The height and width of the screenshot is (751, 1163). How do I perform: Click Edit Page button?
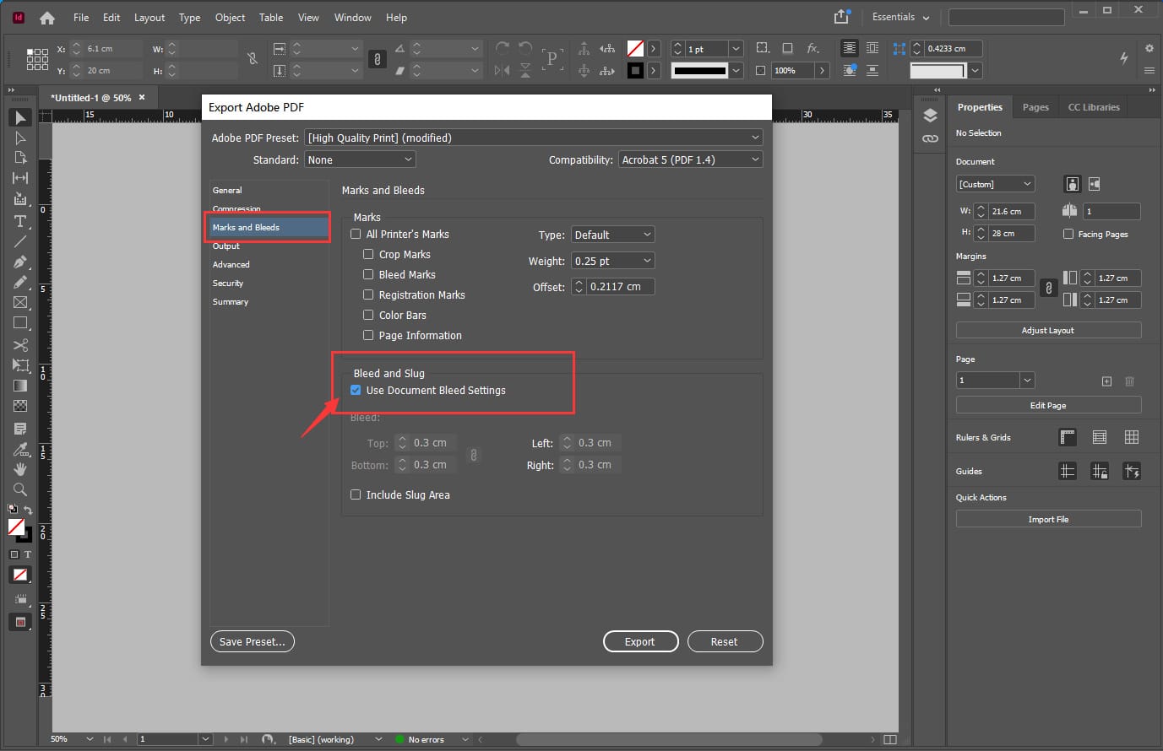tap(1048, 405)
